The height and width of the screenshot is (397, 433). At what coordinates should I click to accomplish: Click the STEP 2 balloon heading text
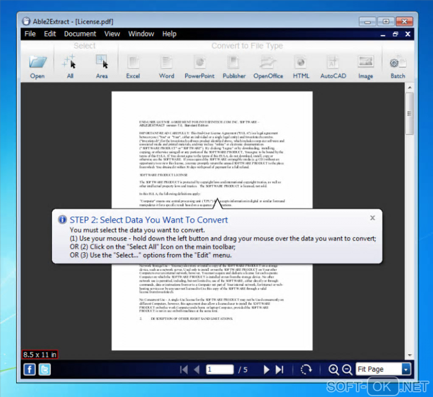pos(149,220)
